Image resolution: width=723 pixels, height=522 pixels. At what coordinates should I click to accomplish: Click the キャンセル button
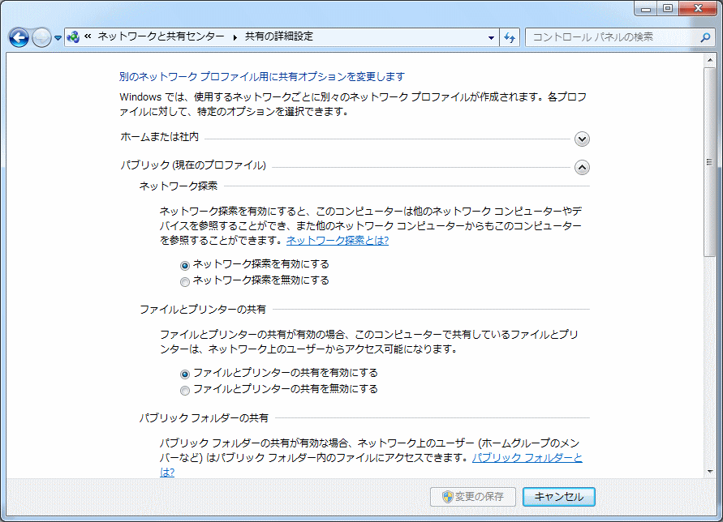[x=558, y=496]
